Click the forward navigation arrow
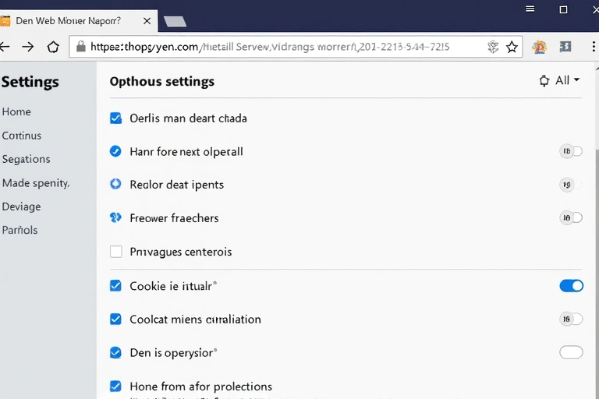Image resolution: width=599 pixels, height=399 pixels. tap(28, 47)
